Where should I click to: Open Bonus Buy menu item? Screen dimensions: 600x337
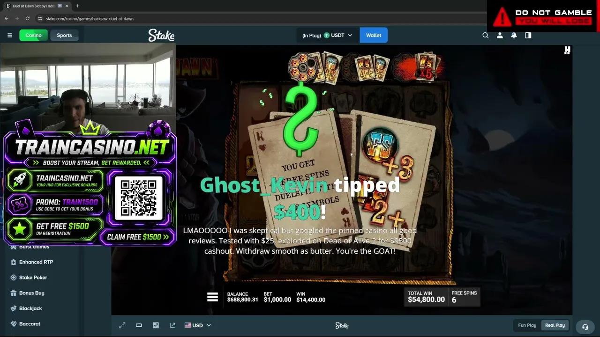click(x=32, y=293)
